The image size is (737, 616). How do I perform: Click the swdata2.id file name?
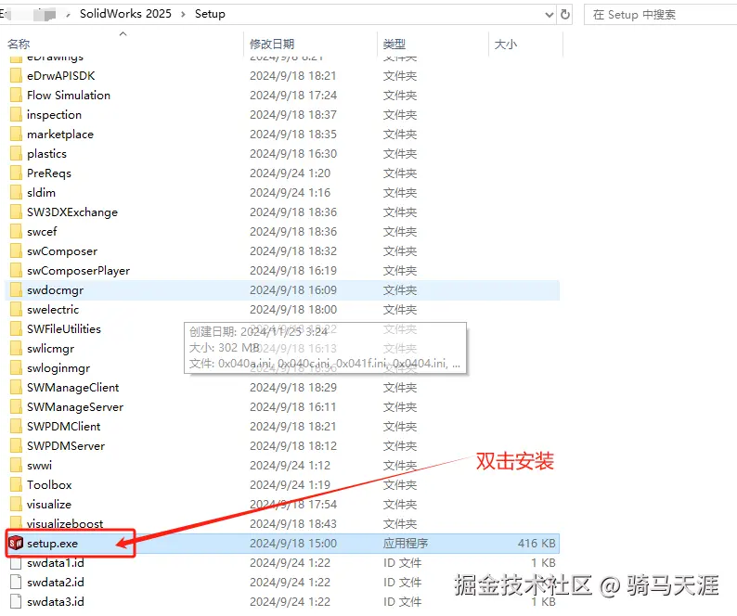click(x=56, y=583)
